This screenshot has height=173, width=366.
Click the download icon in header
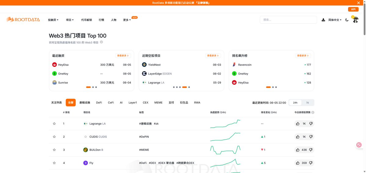click(x=323, y=20)
